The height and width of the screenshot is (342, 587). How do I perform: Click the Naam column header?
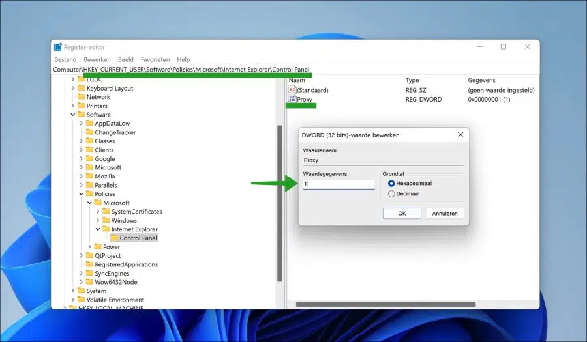[297, 80]
